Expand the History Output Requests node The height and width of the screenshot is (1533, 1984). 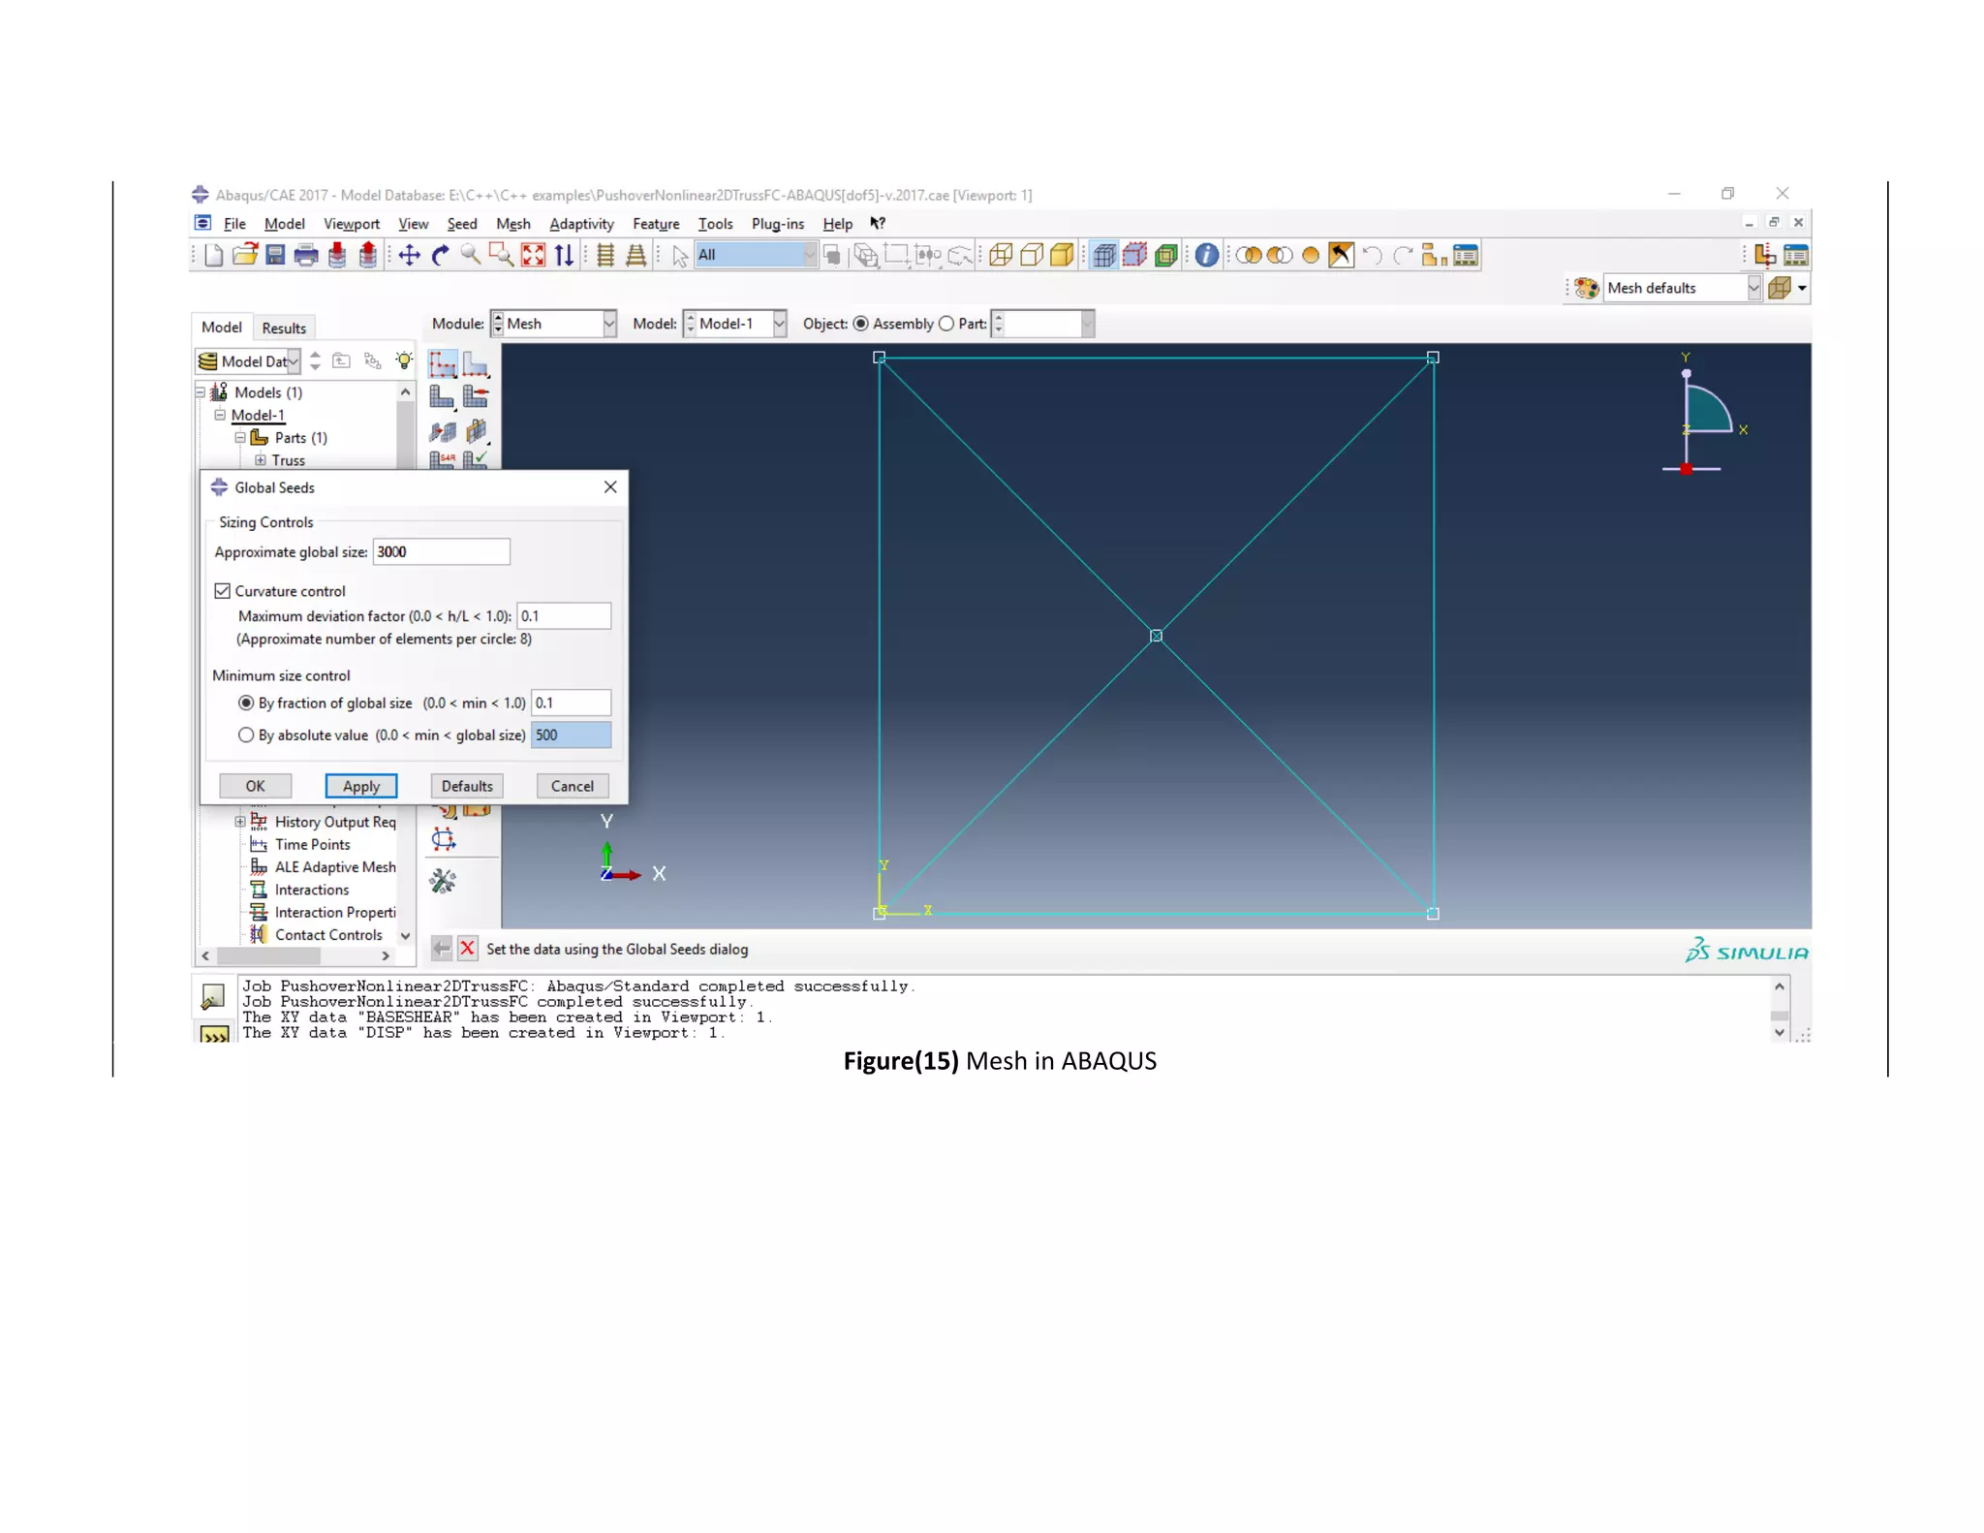pyautogui.click(x=240, y=822)
